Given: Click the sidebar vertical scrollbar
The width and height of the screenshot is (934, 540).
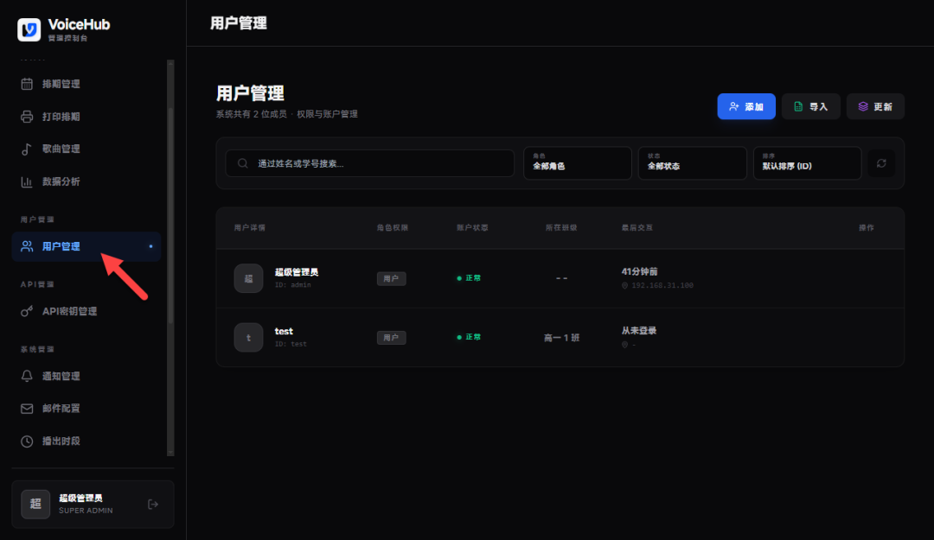Looking at the screenshot, I should click(x=170, y=259).
